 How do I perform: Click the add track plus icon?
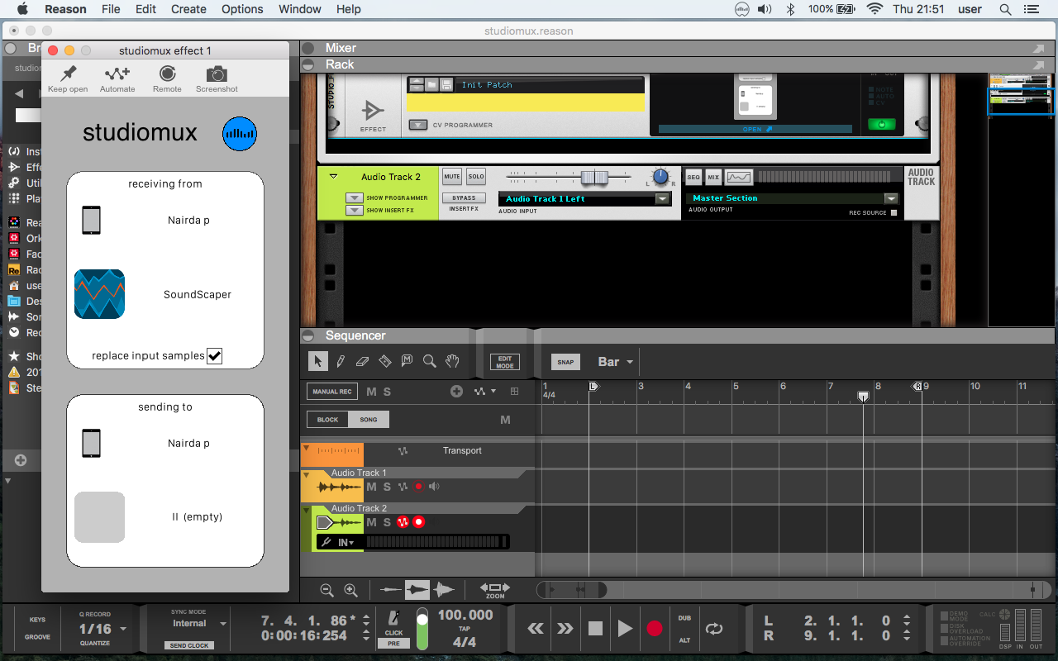(456, 392)
